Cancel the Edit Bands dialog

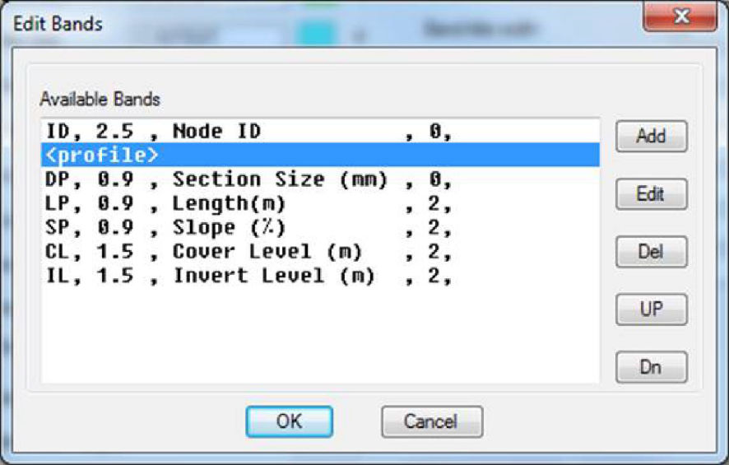(431, 421)
